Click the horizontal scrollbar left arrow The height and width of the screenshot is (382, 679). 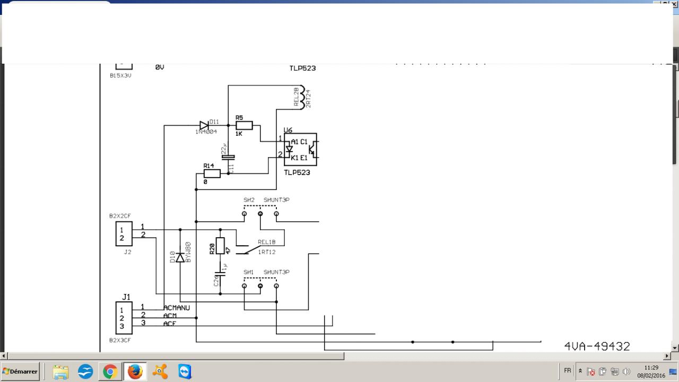[4, 355]
